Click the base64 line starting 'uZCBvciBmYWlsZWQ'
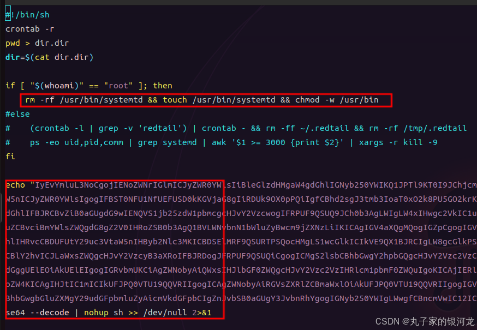The height and width of the screenshot is (330, 477). 241,227
